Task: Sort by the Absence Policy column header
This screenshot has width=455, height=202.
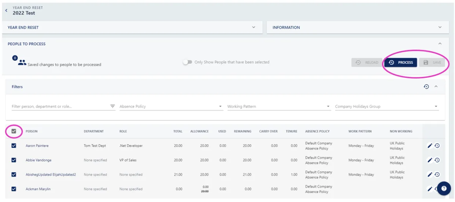Action: coord(317,131)
